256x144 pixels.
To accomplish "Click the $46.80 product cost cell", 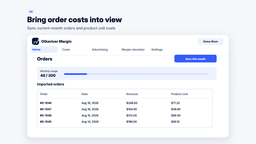I will pyautogui.click(x=176, y=109).
